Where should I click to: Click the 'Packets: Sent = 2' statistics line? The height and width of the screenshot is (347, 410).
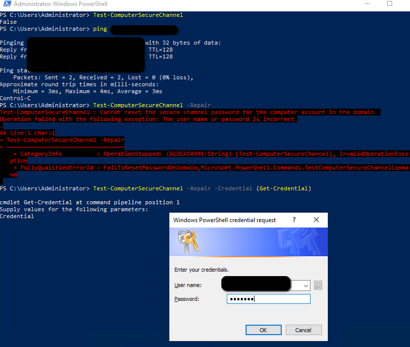(103, 77)
